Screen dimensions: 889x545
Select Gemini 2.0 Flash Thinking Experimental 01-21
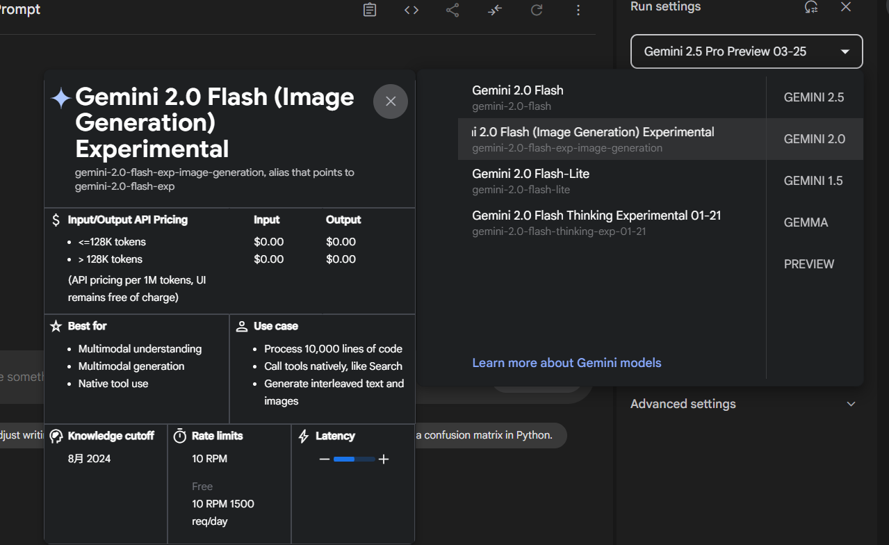point(612,222)
